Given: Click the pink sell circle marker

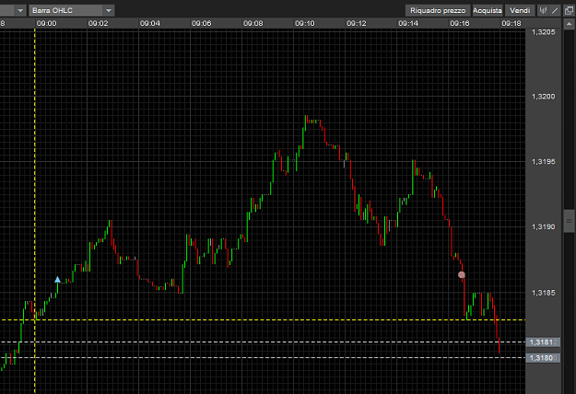Looking at the screenshot, I should (x=462, y=274).
